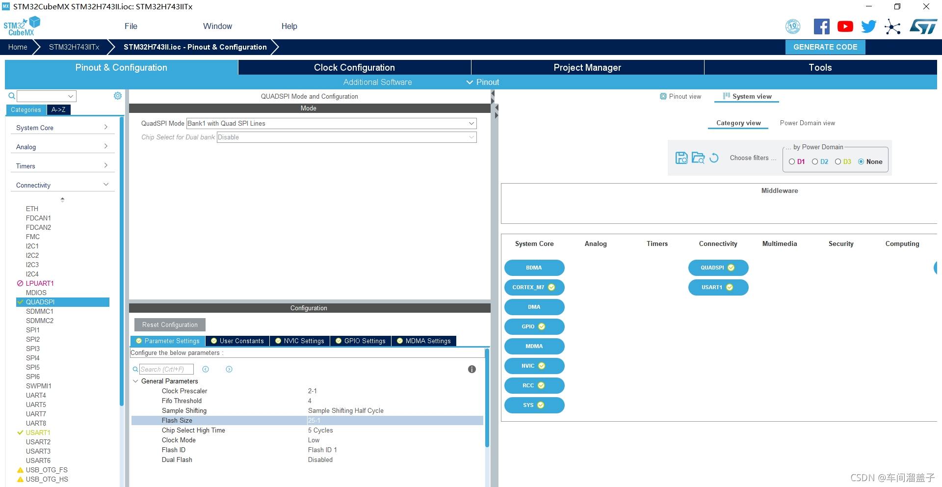Select the None power domain radio
This screenshot has width=942, height=487.
click(861, 162)
